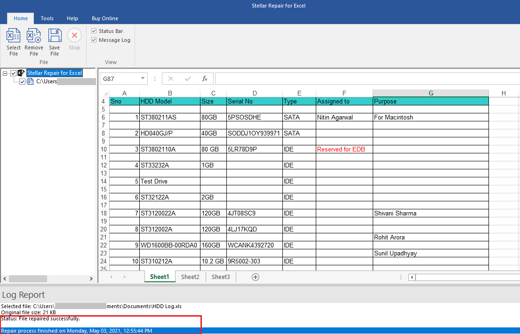Click the insert function fx icon
The image size is (520, 334).
pyautogui.click(x=205, y=79)
